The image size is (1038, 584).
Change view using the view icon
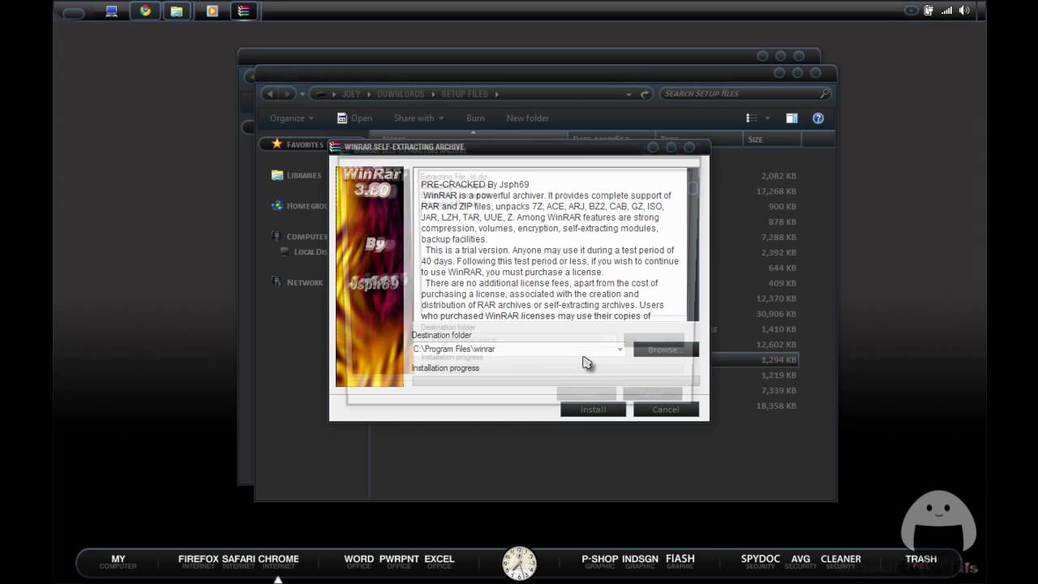pos(752,118)
